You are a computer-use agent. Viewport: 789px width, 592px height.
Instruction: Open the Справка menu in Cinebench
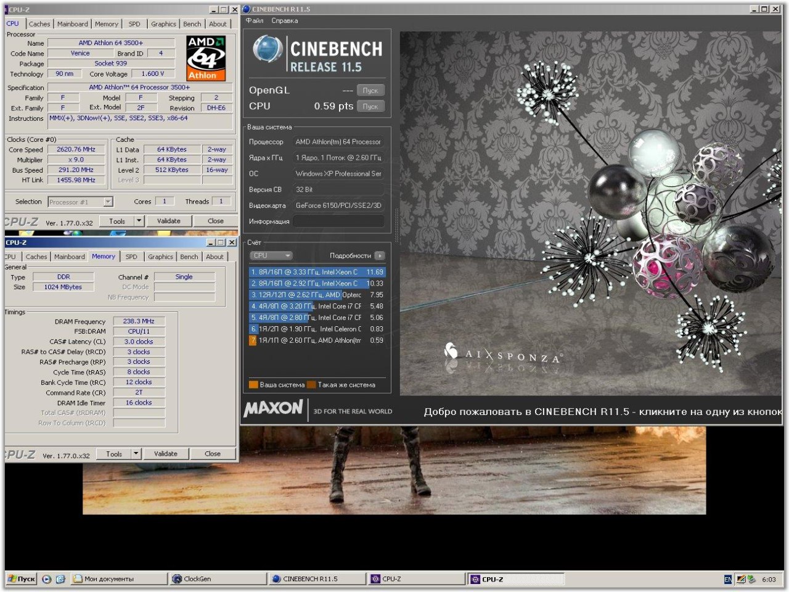point(285,20)
